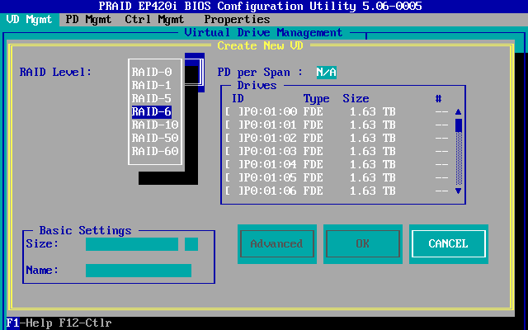
Task: Choose RAID-1 from the RAID level list
Action: point(152,85)
